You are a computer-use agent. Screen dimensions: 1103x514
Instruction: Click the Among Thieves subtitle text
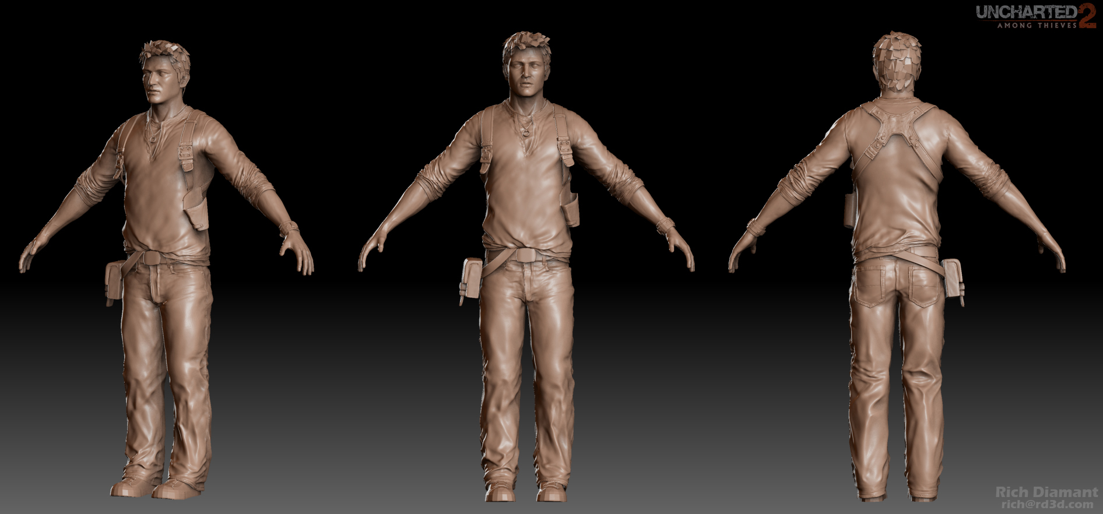point(1038,26)
